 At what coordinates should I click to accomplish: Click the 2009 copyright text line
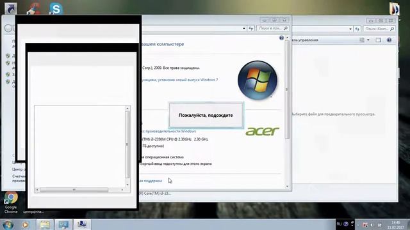[x=171, y=68]
